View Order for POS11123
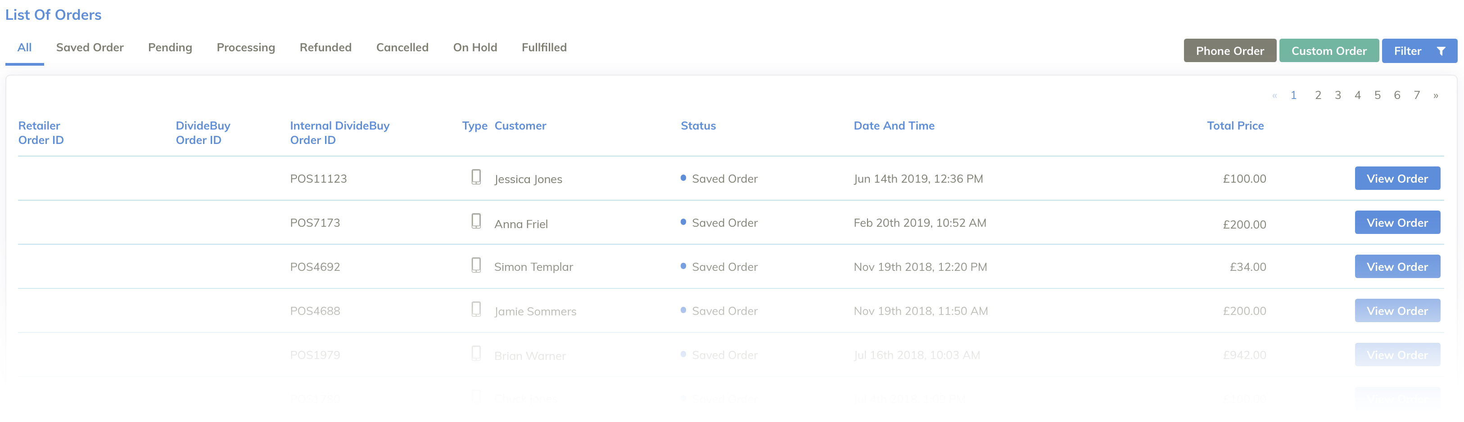This screenshot has width=1464, height=422. point(1397,178)
